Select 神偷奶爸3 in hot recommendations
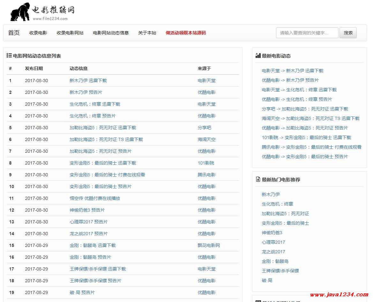 click(x=272, y=233)
